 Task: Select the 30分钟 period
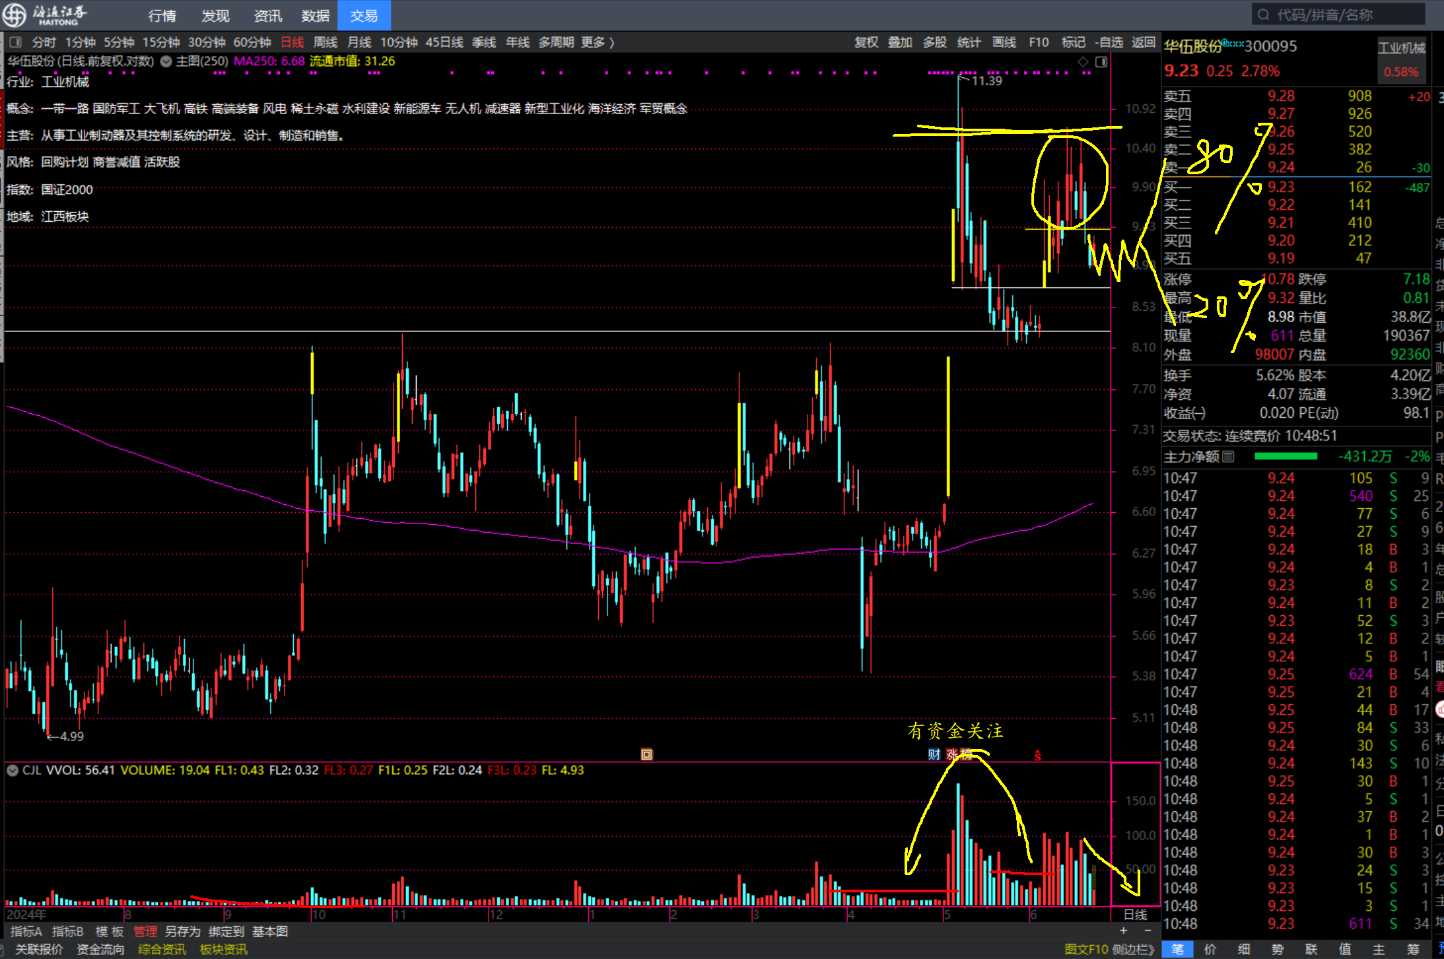click(207, 42)
